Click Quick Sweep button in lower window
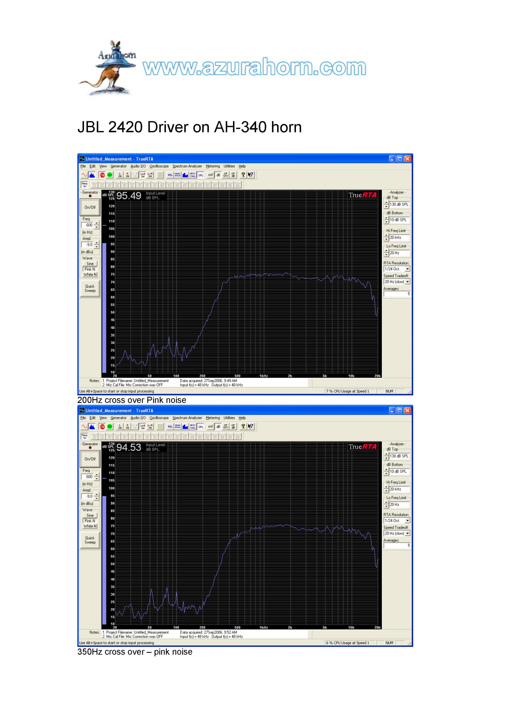The width and height of the screenshot is (512, 724). (x=90, y=540)
